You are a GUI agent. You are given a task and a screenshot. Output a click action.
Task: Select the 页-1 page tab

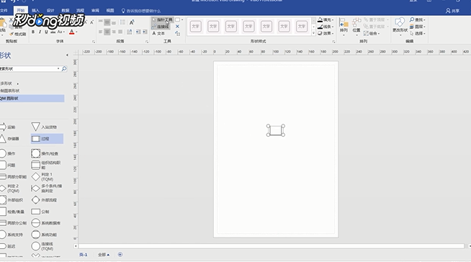pos(84,255)
